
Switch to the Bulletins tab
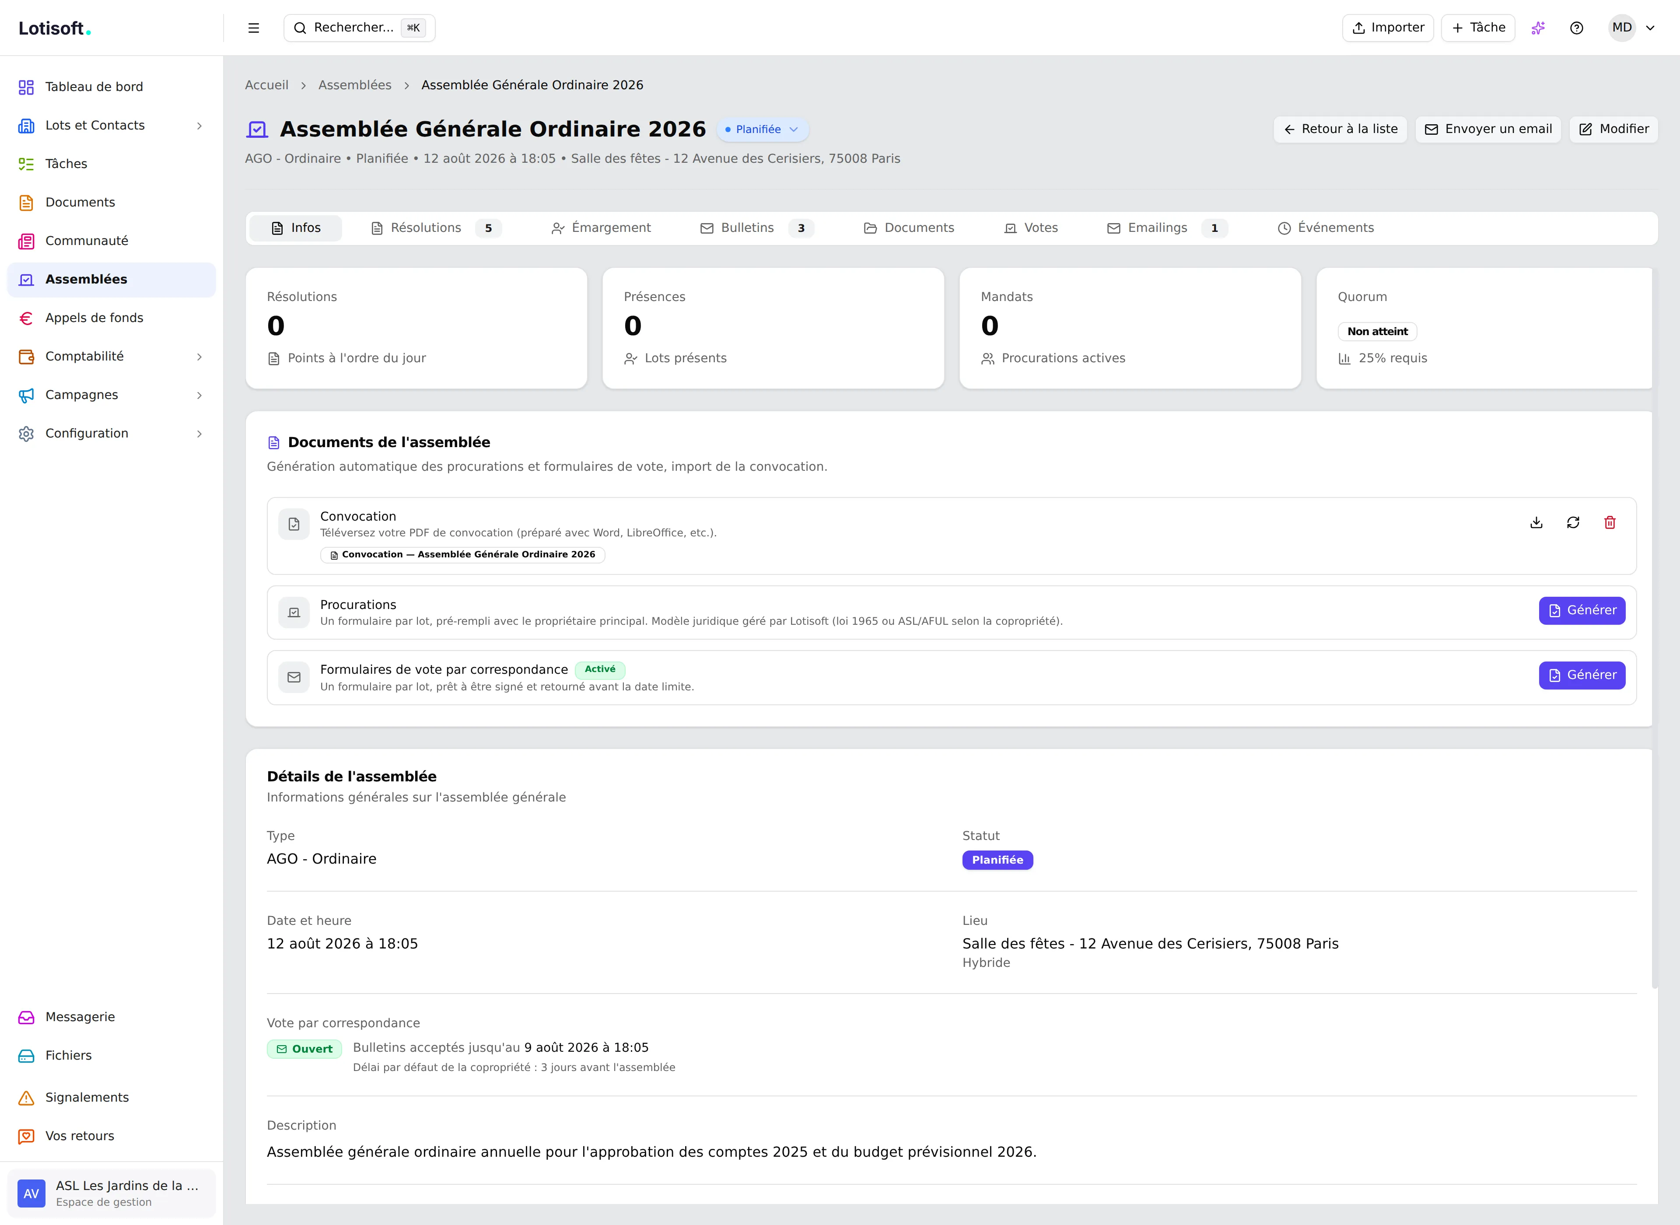(757, 228)
